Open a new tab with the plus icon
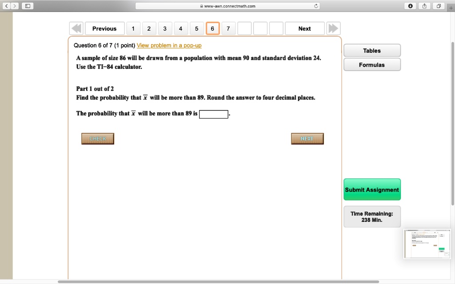The width and height of the screenshot is (455, 284). point(451,7)
